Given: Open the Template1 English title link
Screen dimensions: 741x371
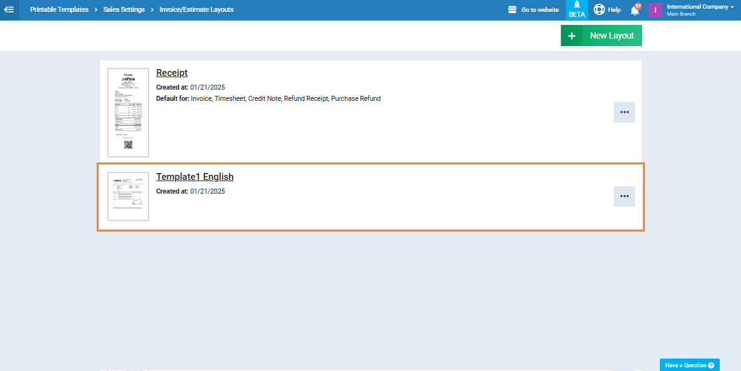Looking at the screenshot, I should click(x=195, y=177).
